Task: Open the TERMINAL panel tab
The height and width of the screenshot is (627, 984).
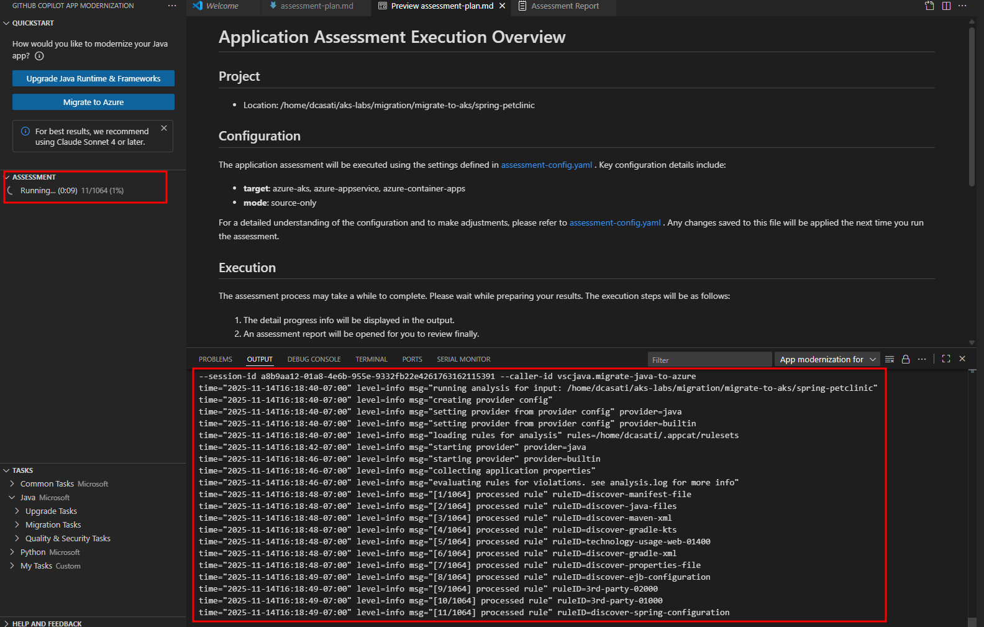Action: click(371, 359)
